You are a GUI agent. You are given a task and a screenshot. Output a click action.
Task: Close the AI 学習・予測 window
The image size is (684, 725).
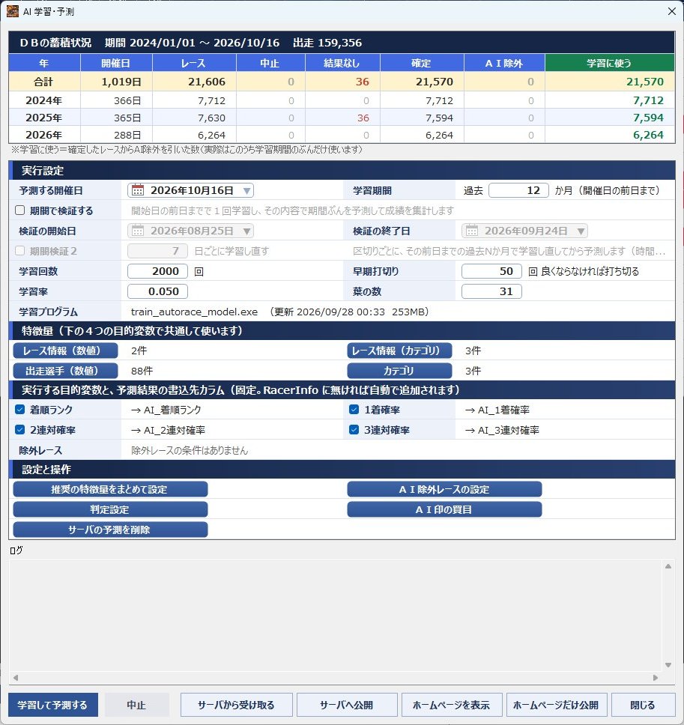click(672, 11)
